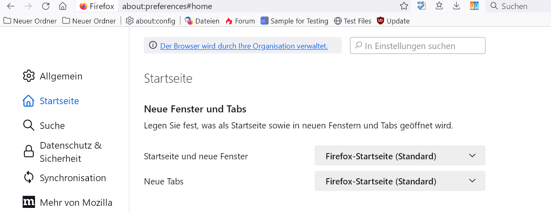Open the Downloads panel
Screen dimensions: 551x212
(456, 6)
